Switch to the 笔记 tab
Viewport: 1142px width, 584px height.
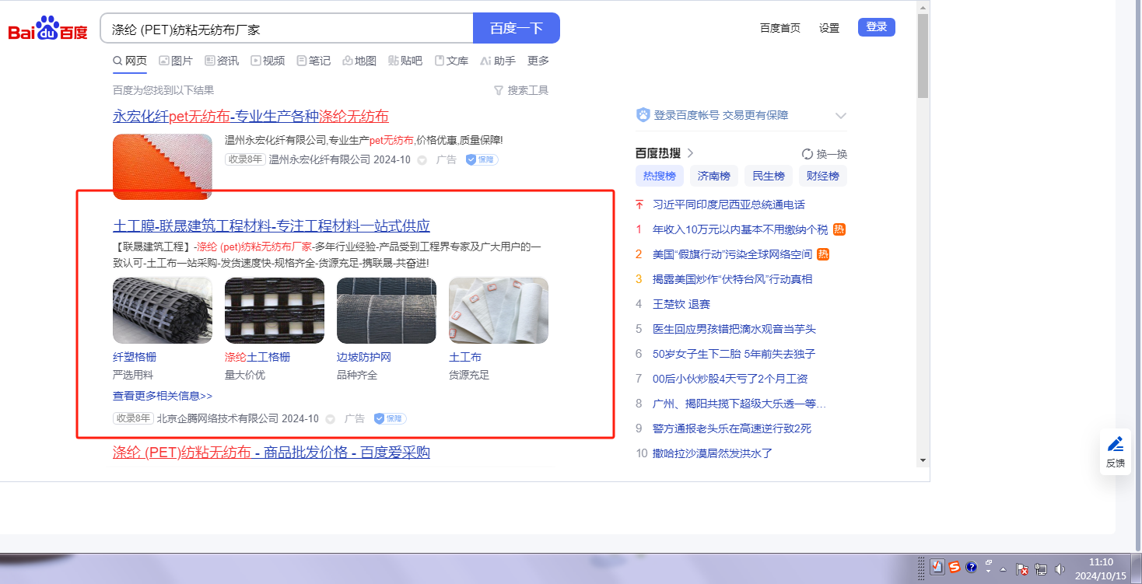[x=314, y=61]
